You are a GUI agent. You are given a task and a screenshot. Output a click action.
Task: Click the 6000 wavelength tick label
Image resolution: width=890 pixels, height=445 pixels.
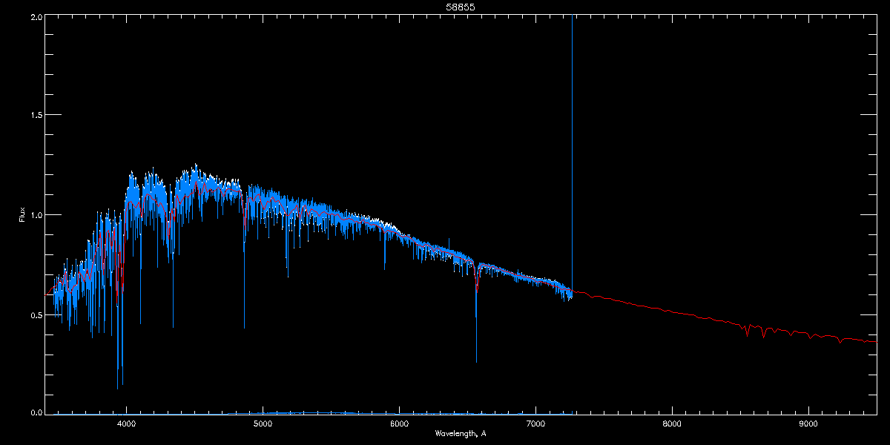[x=399, y=424]
